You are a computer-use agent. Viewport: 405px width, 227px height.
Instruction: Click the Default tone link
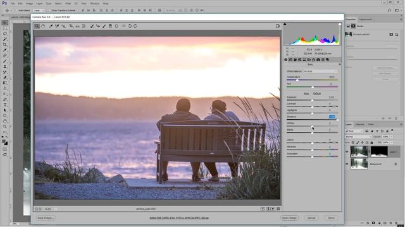317,93
